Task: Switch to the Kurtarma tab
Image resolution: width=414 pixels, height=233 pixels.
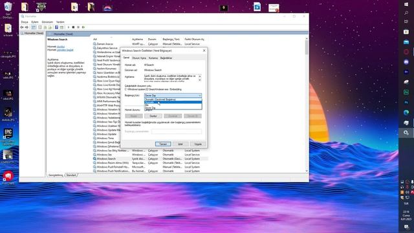Action: click(x=153, y=58)
